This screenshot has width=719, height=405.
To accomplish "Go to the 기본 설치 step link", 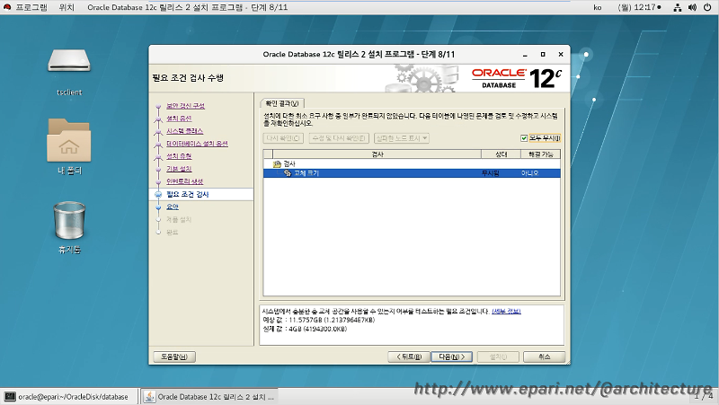I will [x=179, y=169].
